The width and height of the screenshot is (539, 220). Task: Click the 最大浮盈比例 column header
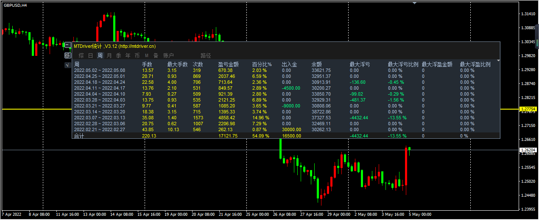(x=475, y=65)
